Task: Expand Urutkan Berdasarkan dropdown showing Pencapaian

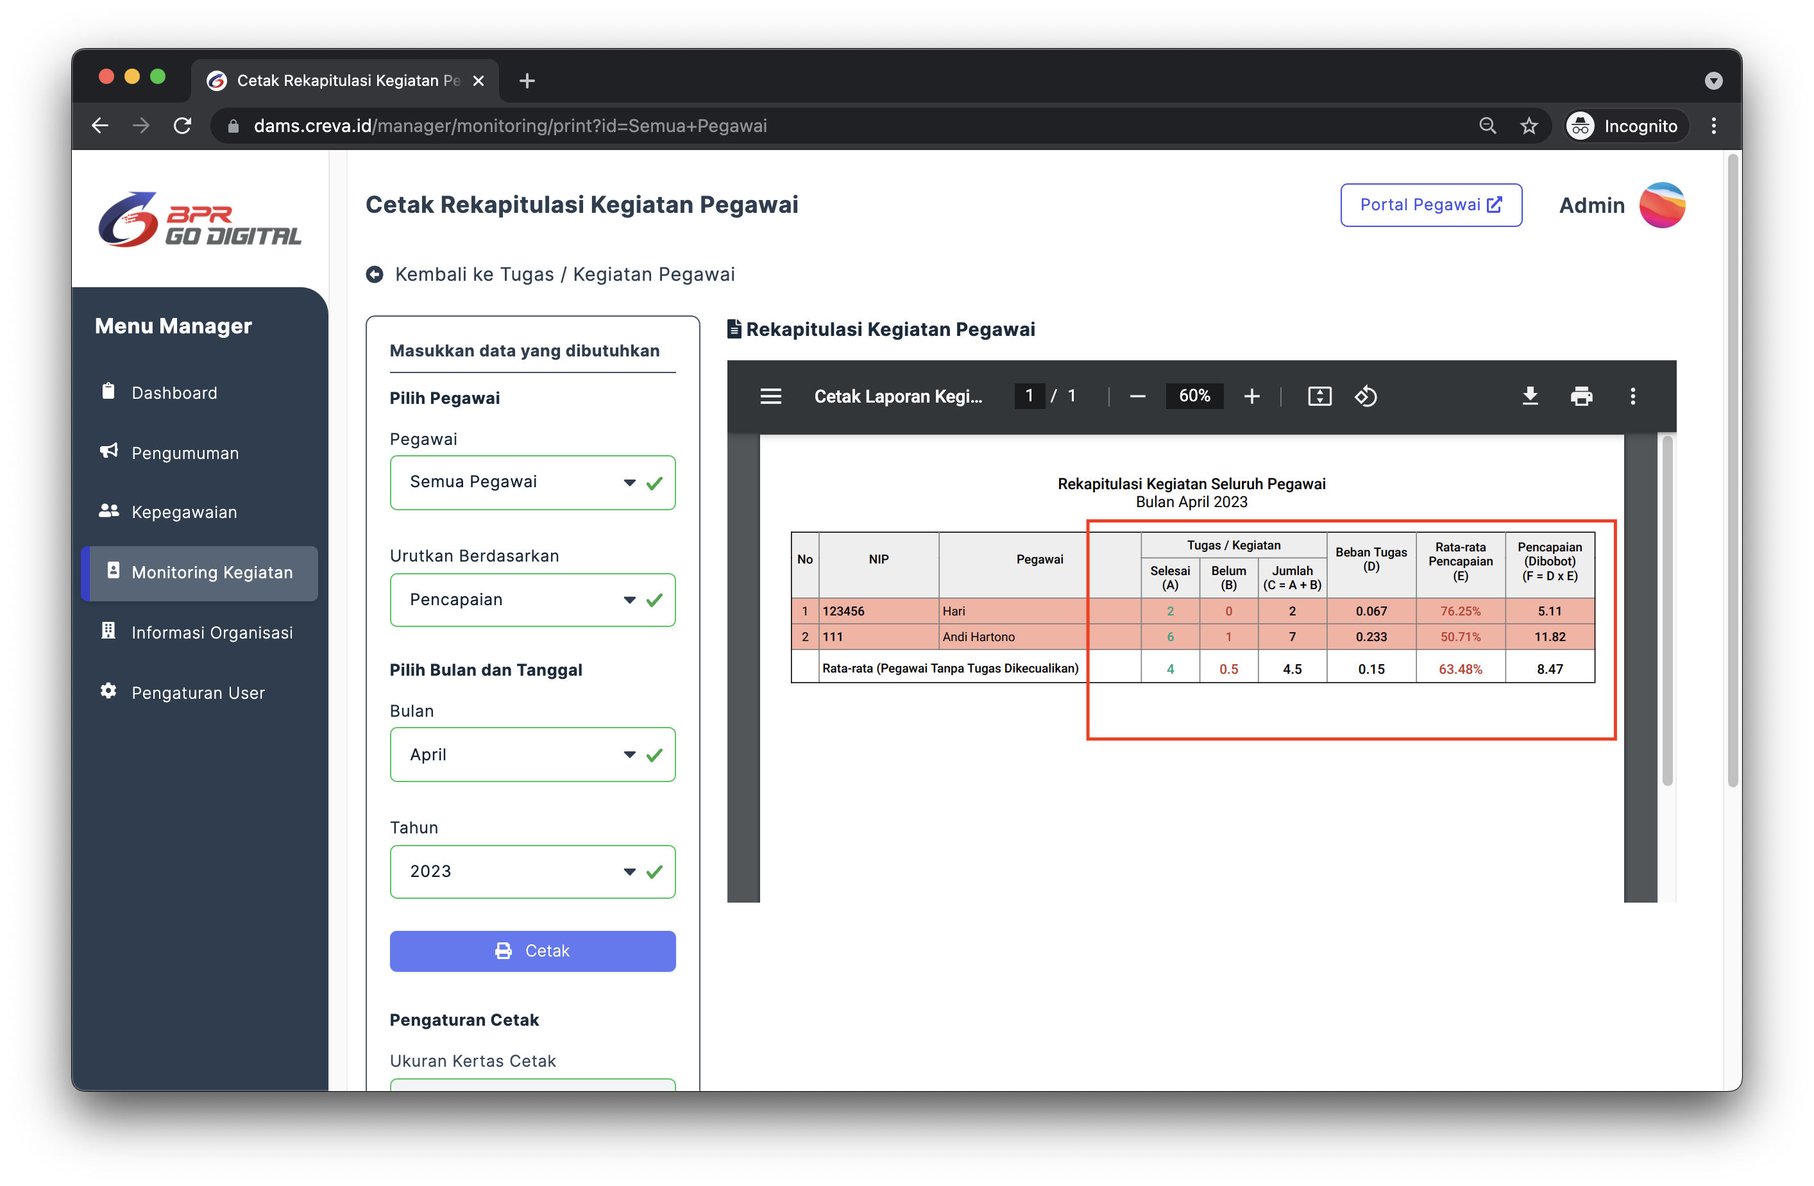Action: 532,600
